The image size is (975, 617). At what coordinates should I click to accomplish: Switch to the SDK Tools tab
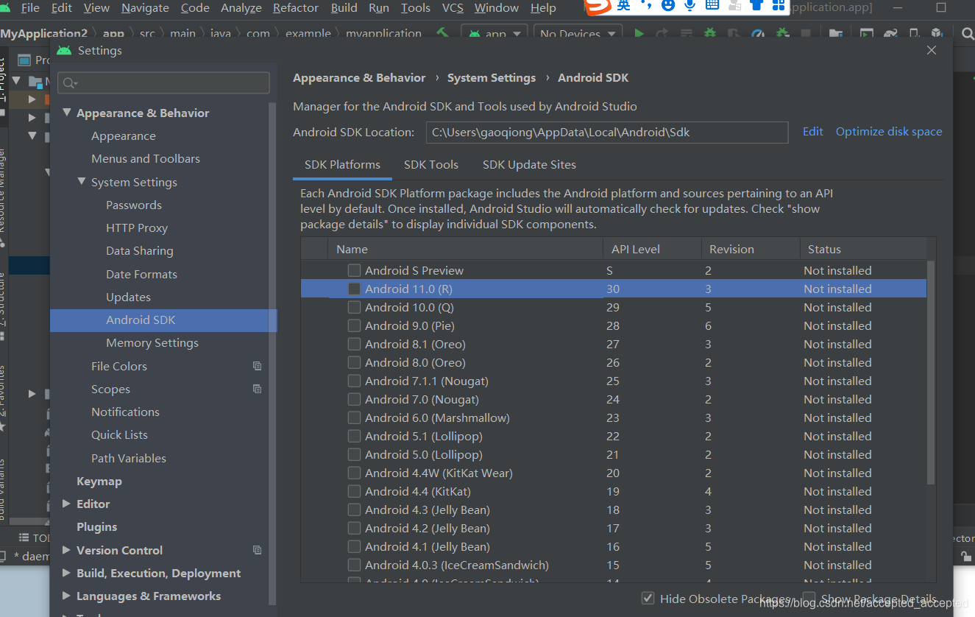point(431,165)
